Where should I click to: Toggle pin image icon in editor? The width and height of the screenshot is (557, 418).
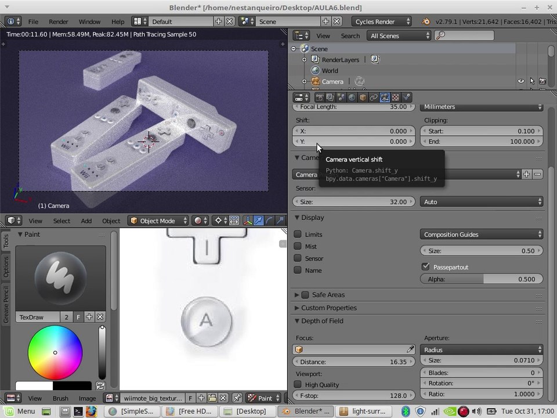pyautogui.click(x=237, y=398)
